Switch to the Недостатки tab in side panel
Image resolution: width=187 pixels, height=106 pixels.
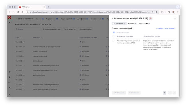(144, 23)
